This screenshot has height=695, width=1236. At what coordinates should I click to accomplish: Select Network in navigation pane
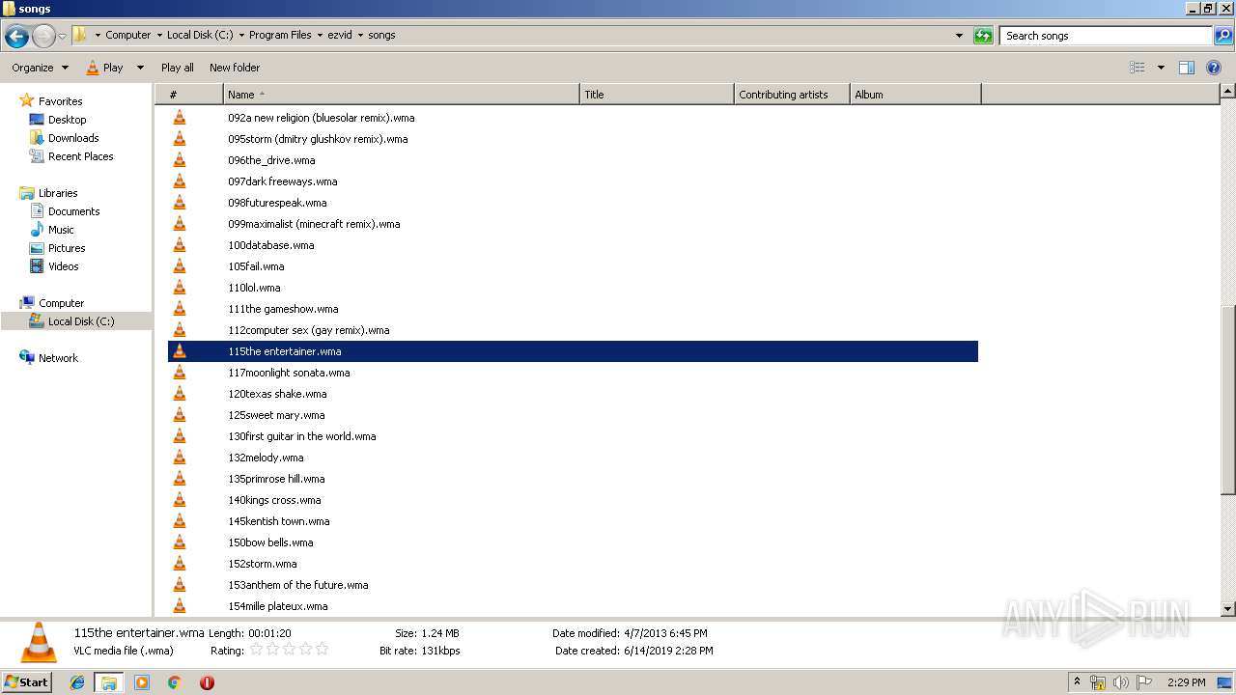(x=58, y=358)
